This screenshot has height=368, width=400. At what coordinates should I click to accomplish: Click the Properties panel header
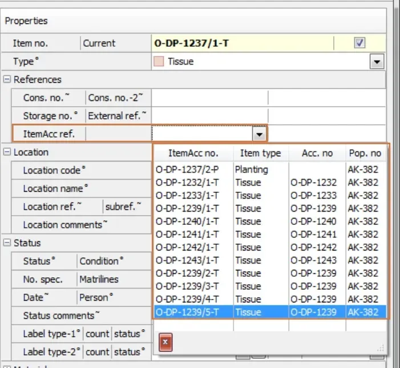click(193, 21)
